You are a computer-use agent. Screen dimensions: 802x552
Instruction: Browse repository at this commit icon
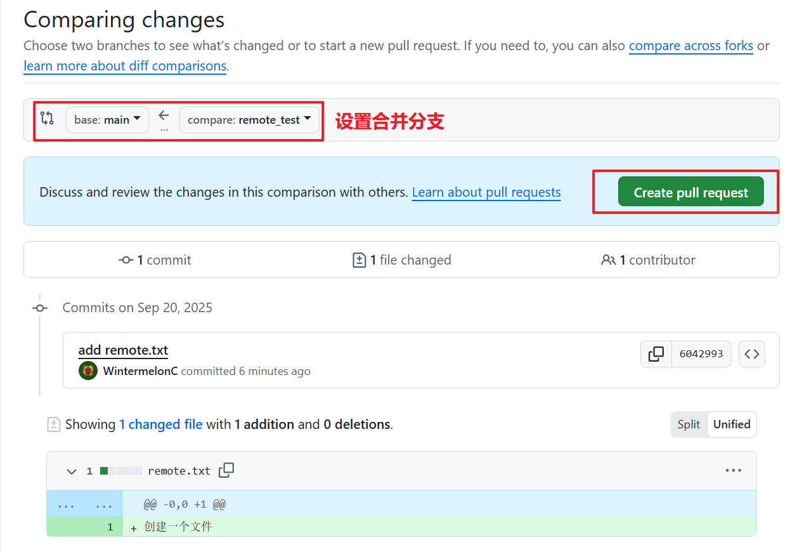pyautogui.click(x=751, y=354)
